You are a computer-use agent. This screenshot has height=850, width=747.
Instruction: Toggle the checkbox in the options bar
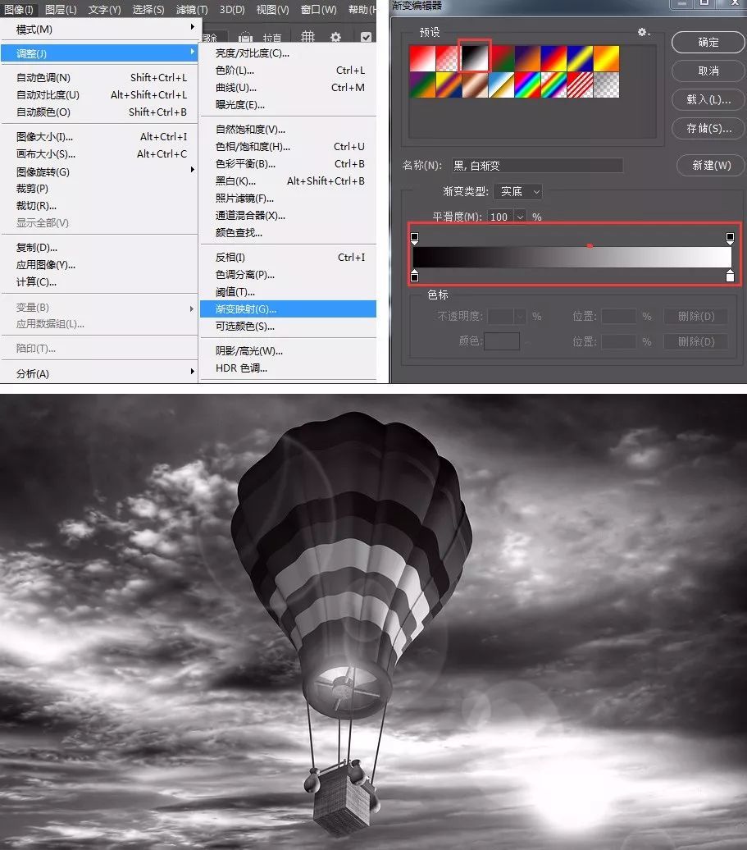click(367, 37)
